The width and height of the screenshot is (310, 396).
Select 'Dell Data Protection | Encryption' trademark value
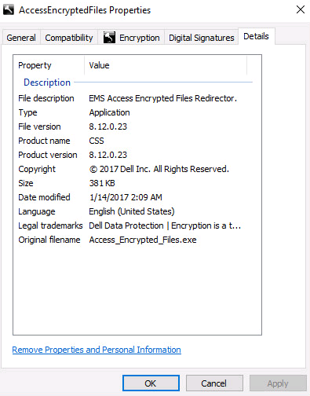[x=165, y=225]
